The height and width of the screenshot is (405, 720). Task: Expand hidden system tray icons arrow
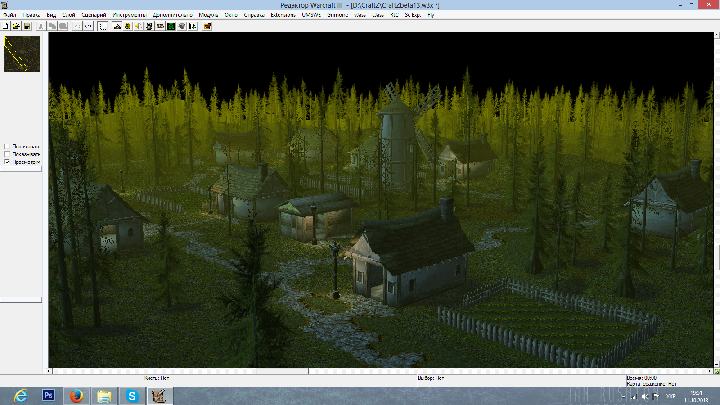(x=623, y=396)
